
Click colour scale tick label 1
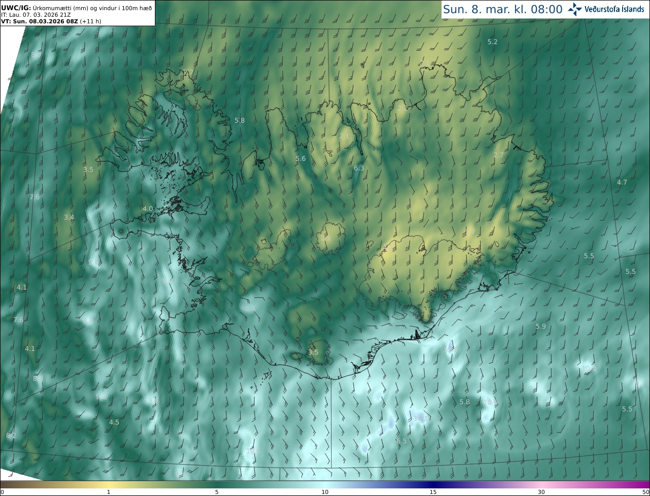coord(109,492)
